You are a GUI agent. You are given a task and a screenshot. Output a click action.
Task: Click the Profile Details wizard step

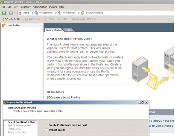14,129
